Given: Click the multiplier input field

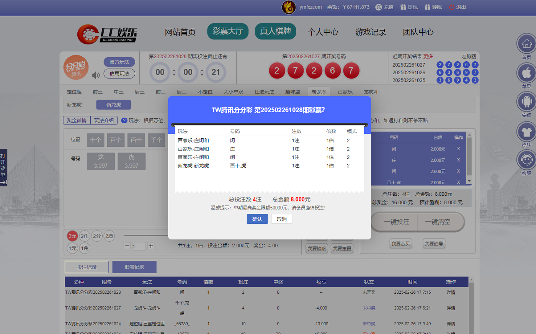Looking at the screenshot, I should [139, 246].
